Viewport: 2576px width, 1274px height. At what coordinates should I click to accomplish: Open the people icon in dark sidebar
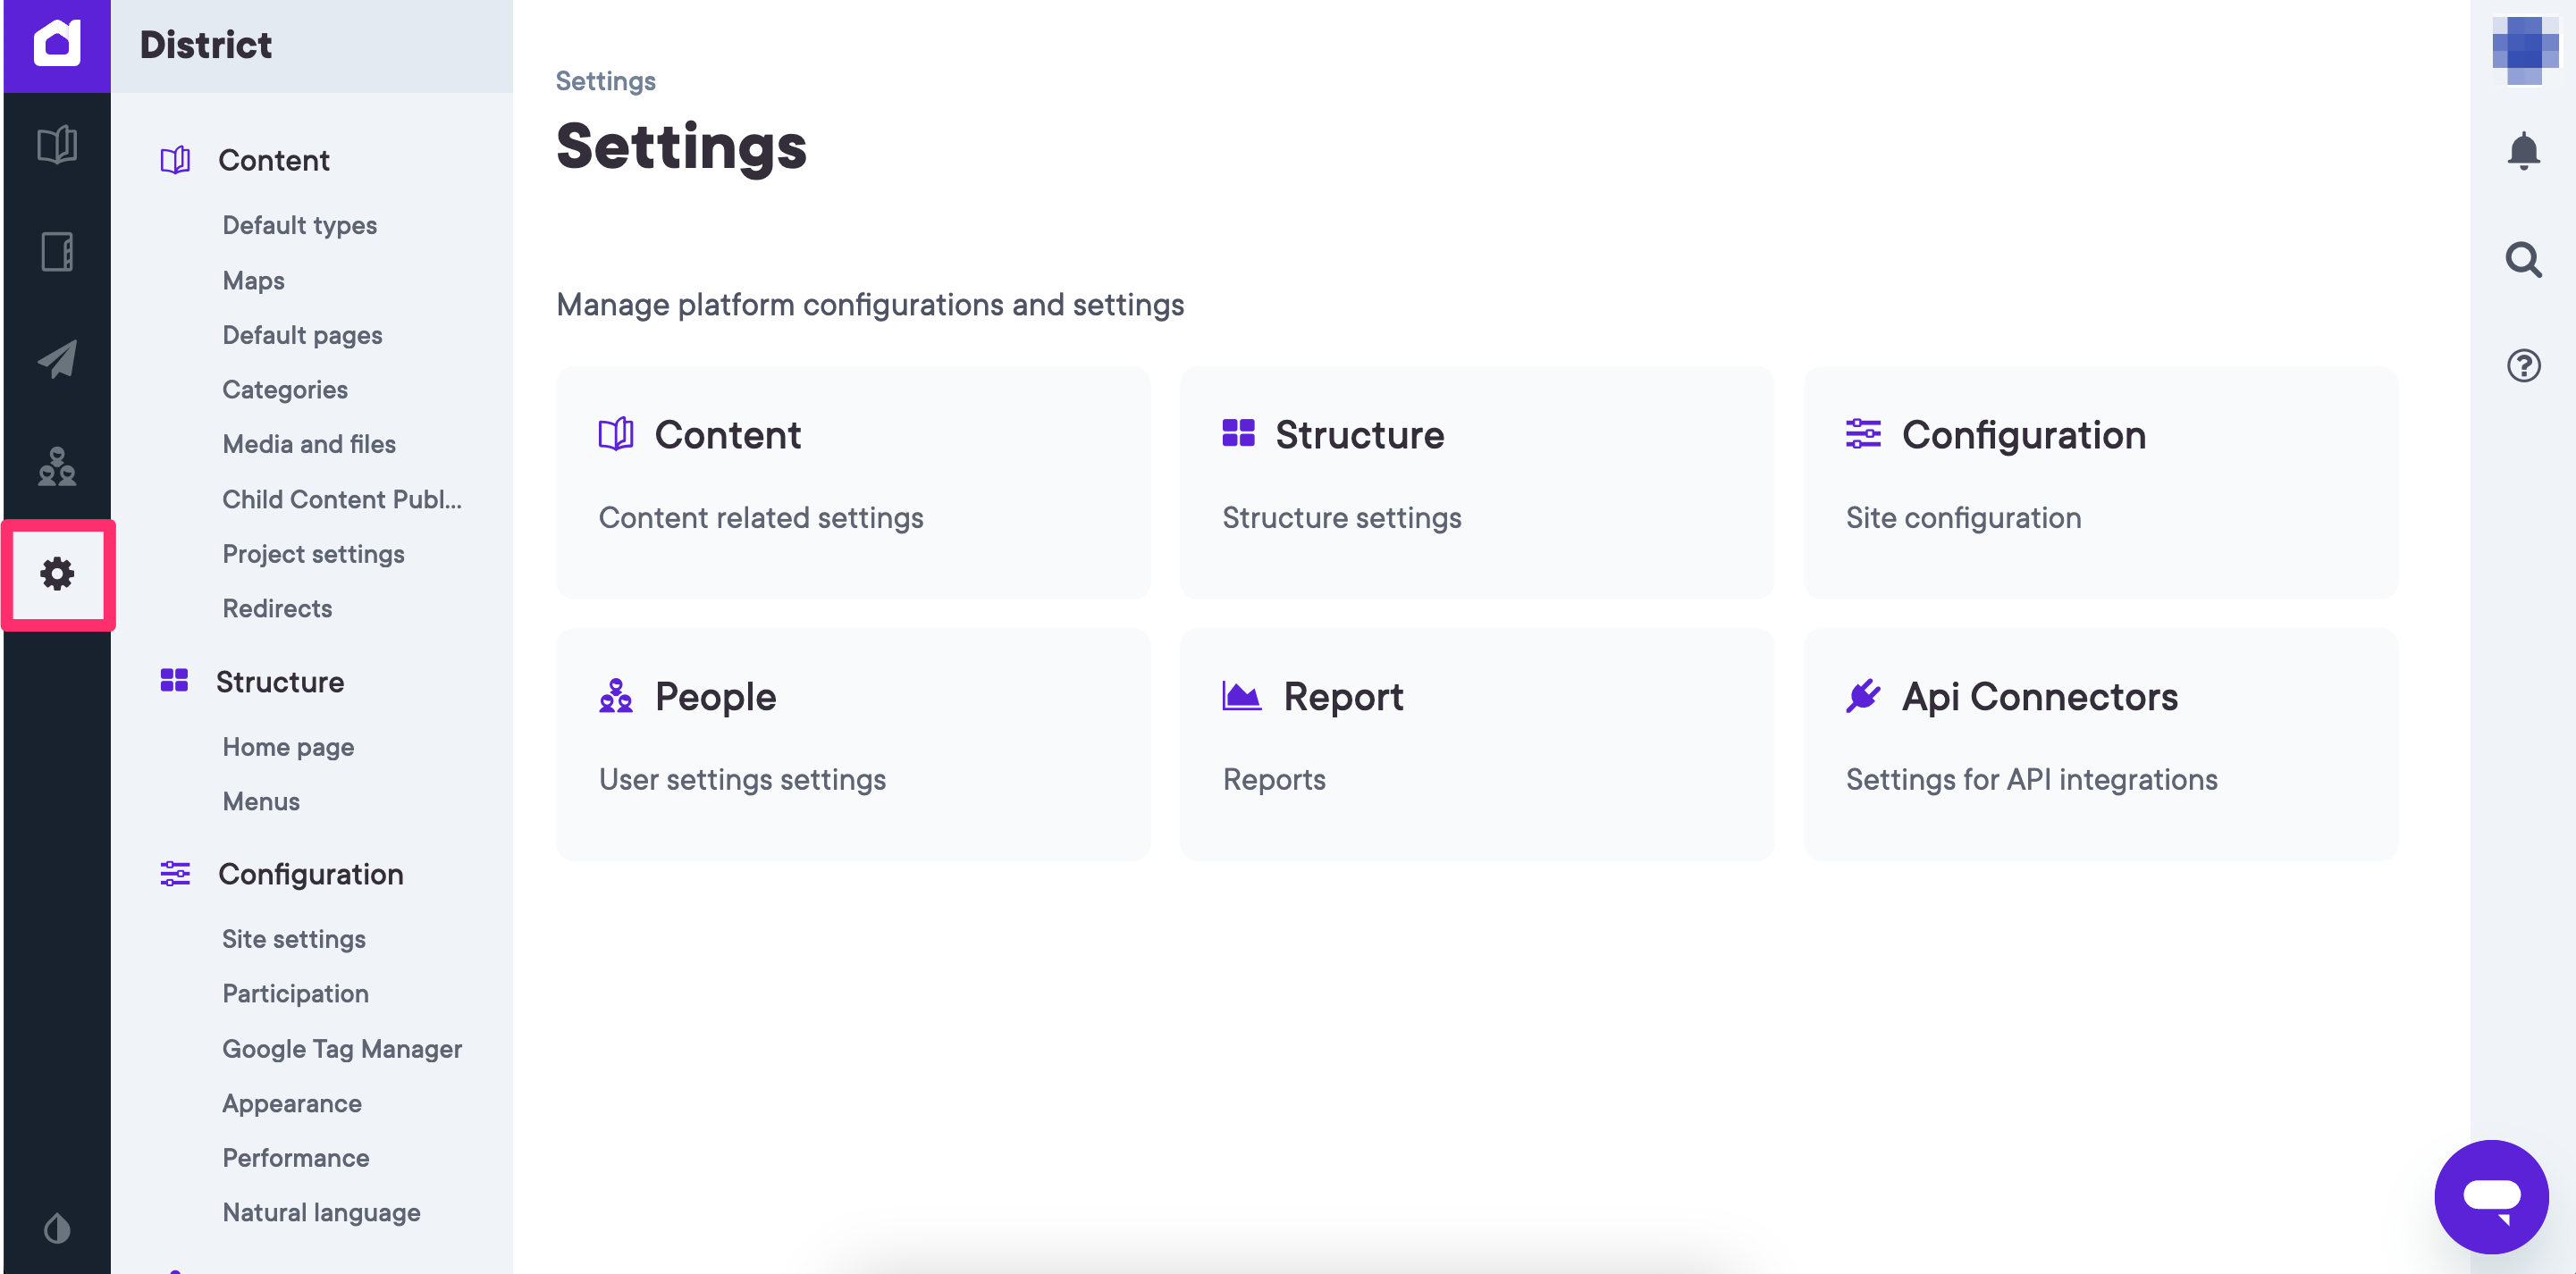pyautogui.click(x=57, y=465)
